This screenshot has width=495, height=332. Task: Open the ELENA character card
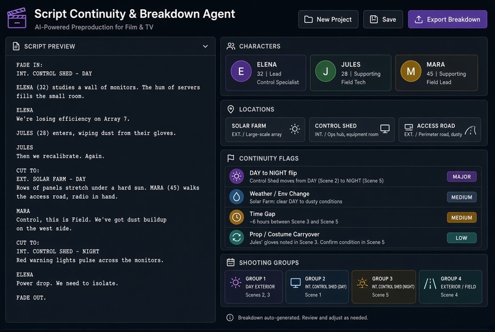[x=266, y=73]
